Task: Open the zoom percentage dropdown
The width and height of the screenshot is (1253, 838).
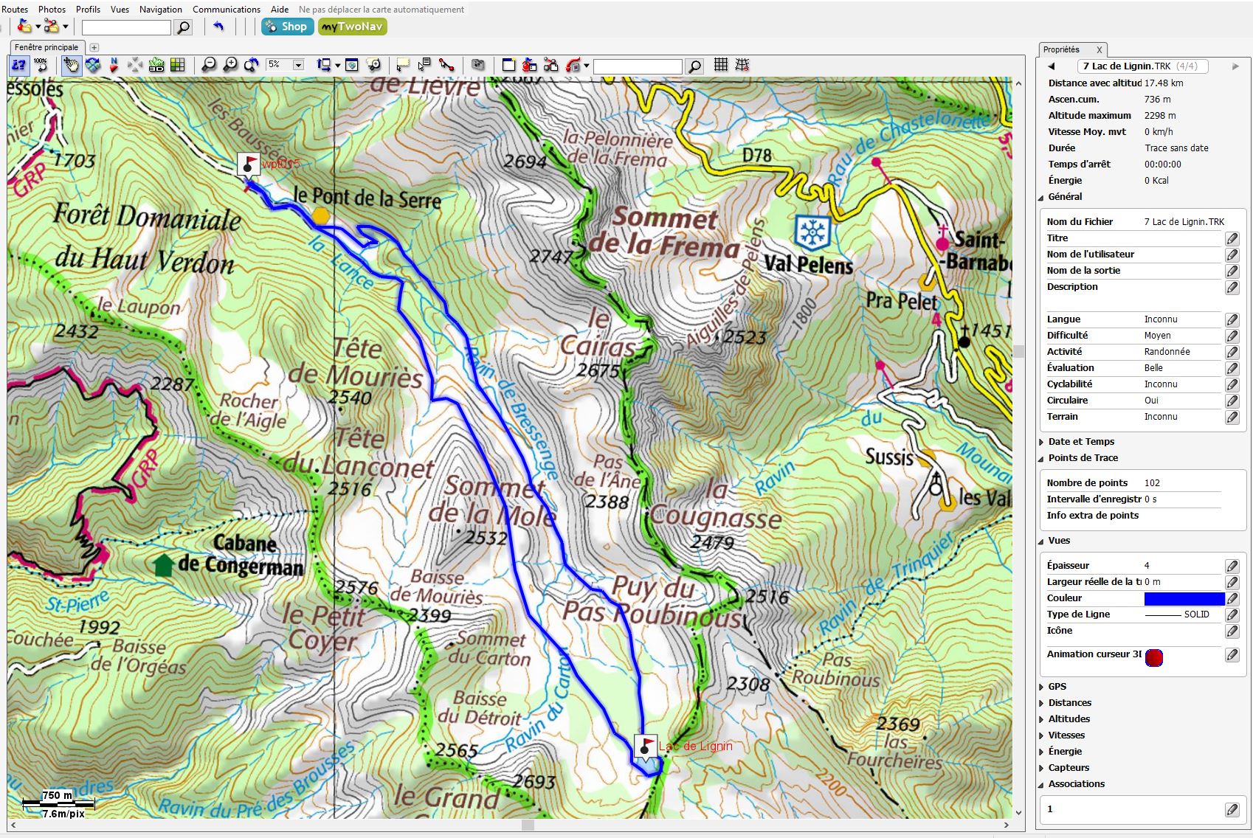Action: (x=298, y=66)
